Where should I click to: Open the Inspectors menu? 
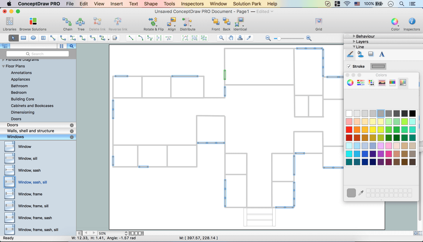192,4
